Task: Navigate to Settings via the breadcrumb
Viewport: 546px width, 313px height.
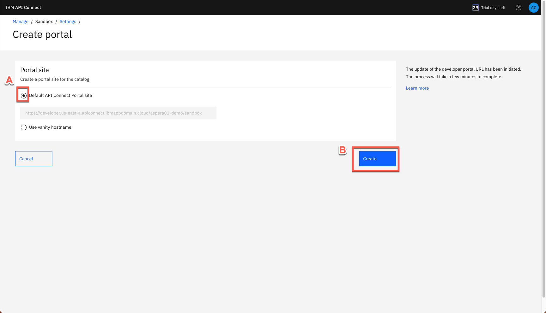Action: coord(68,21)
